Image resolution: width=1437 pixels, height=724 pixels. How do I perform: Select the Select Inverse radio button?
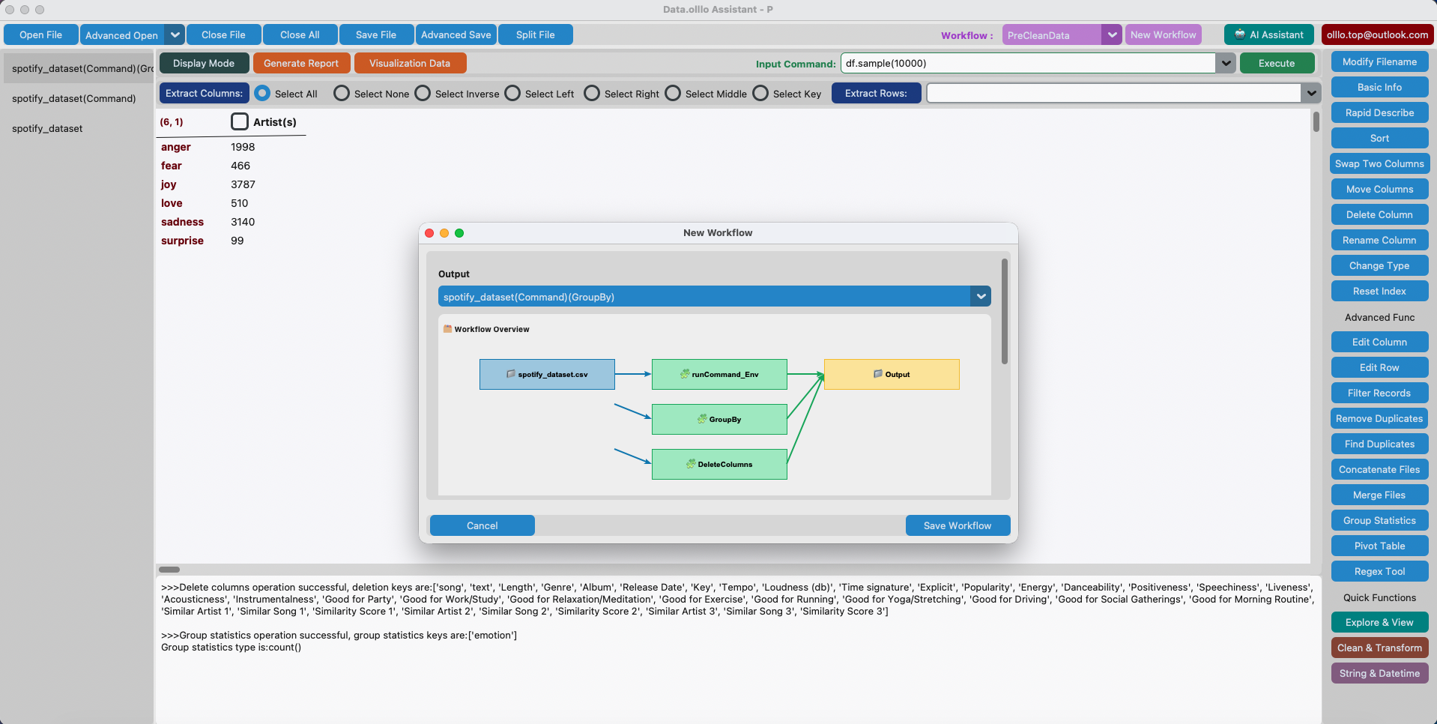tap(423, 93)
